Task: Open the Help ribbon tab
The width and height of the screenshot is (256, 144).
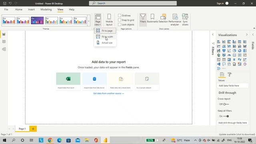Action: coord(72,10)
